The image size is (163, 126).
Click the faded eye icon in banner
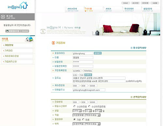(x=43, y=31)
